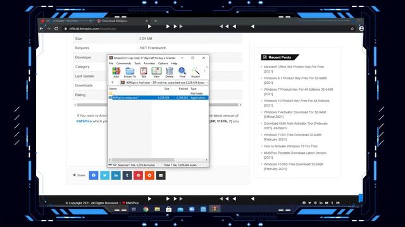The image size is (405, 227).
Task: Select the parent folder '..' row
Action: (x=158, y=93)
